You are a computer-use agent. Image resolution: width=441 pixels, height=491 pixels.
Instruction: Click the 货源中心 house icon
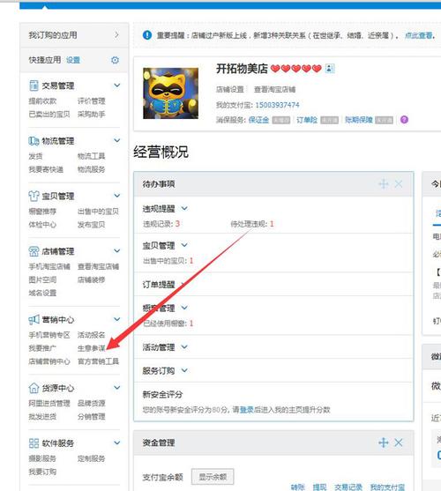click(34, 388)
